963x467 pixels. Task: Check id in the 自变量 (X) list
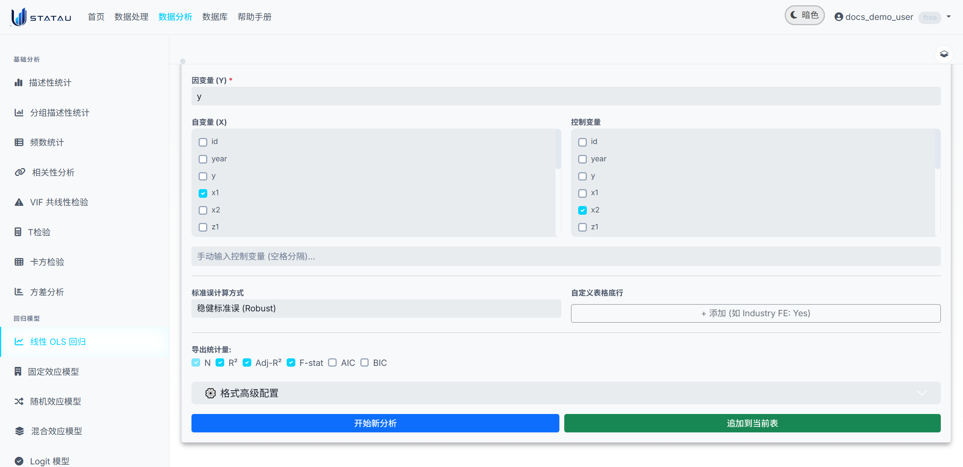click(x=203, y=142)
